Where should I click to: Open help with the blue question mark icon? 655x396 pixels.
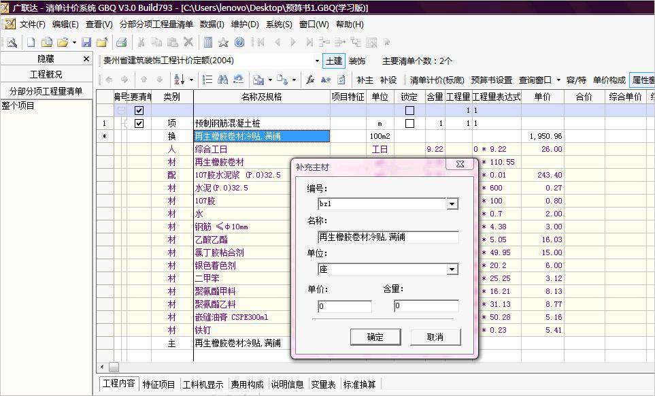point(239,42)
